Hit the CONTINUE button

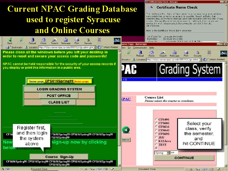(184, 158)
